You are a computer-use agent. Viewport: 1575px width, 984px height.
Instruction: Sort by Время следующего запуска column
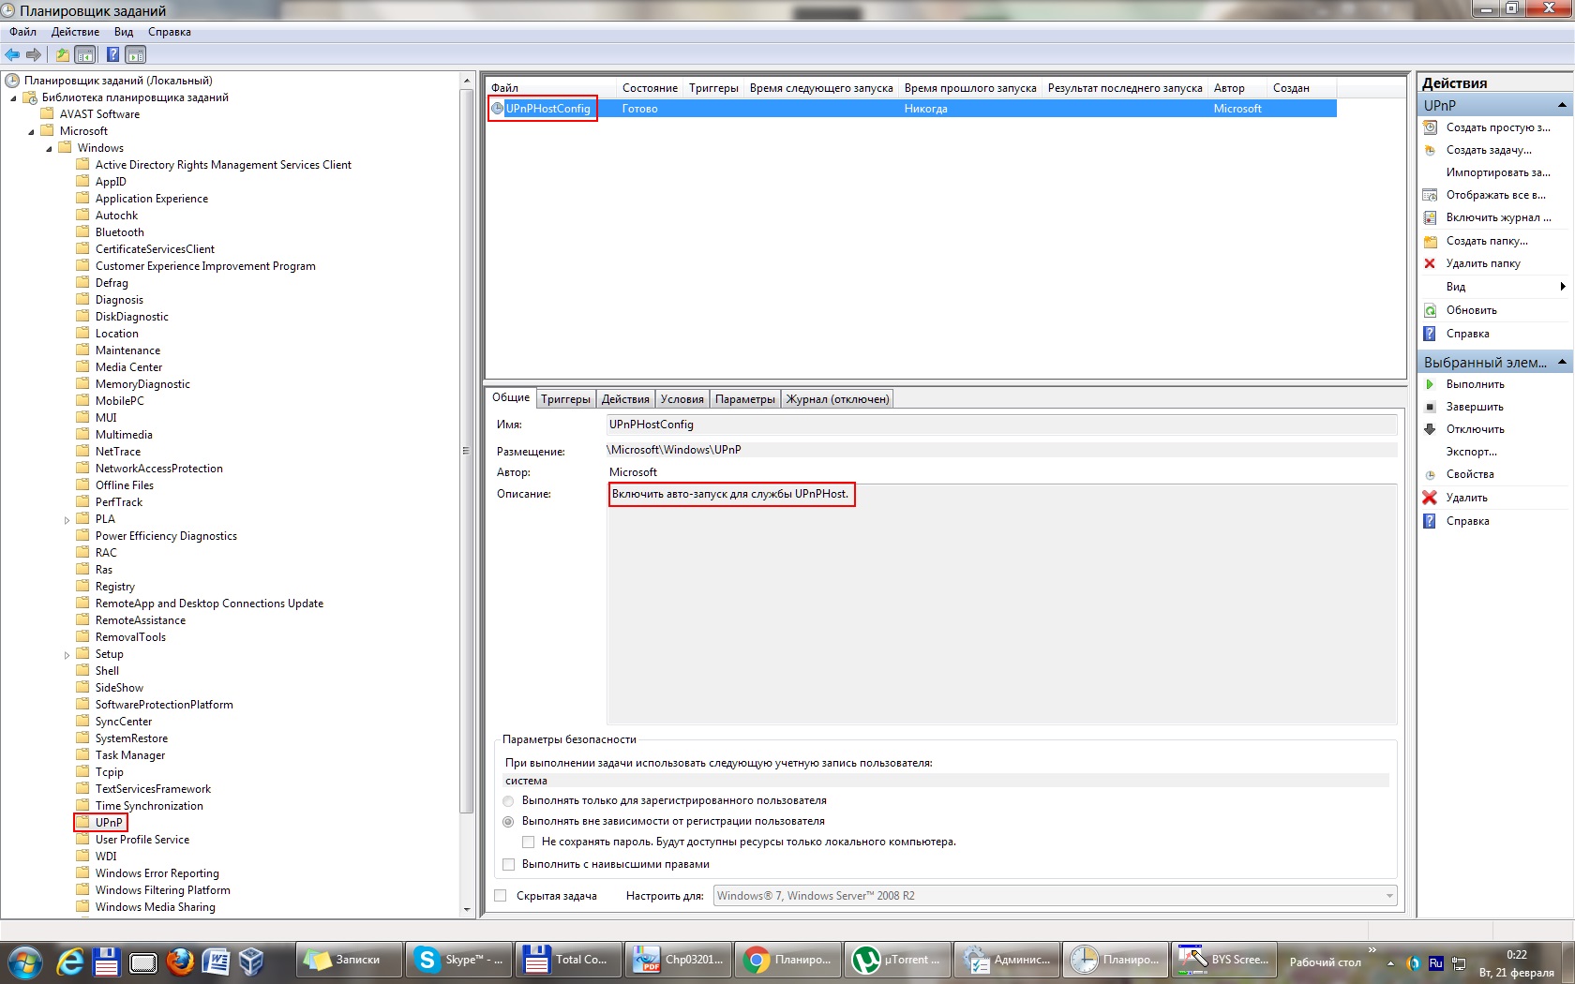click(821, 88)
